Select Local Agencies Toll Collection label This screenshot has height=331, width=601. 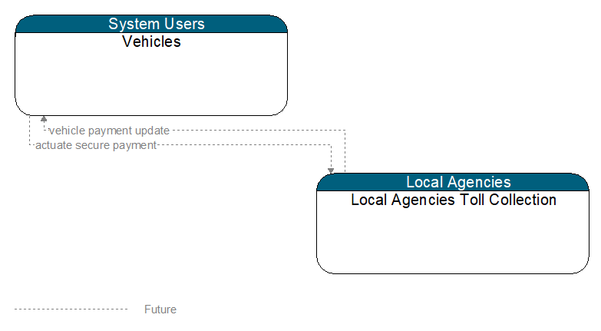coord(454,200)
